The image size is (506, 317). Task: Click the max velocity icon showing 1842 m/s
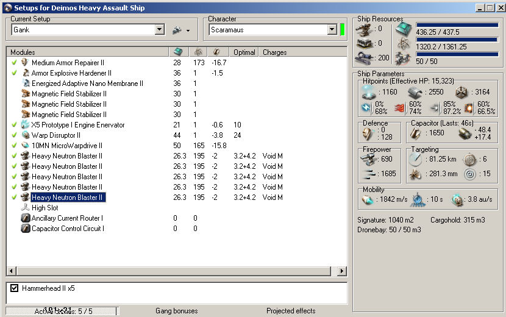(x=368, y=200)
